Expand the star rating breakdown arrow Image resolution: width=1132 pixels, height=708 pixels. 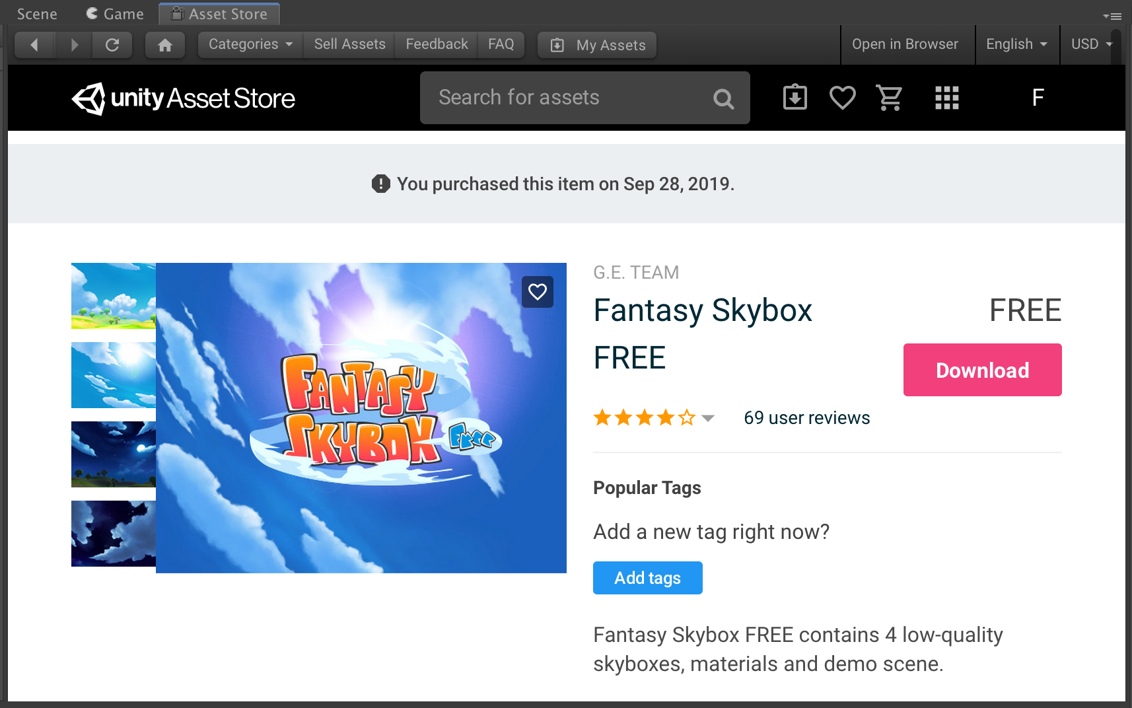coord(707,418)
